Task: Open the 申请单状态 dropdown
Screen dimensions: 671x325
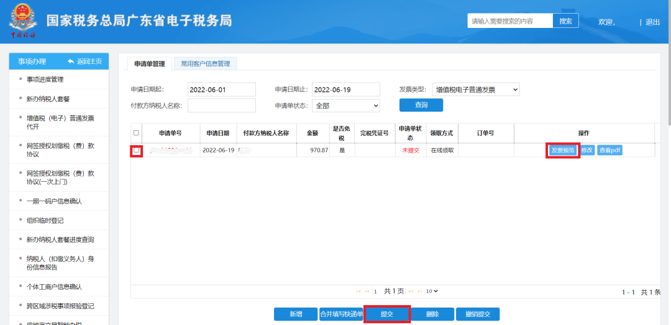Action: pos(346,105)
